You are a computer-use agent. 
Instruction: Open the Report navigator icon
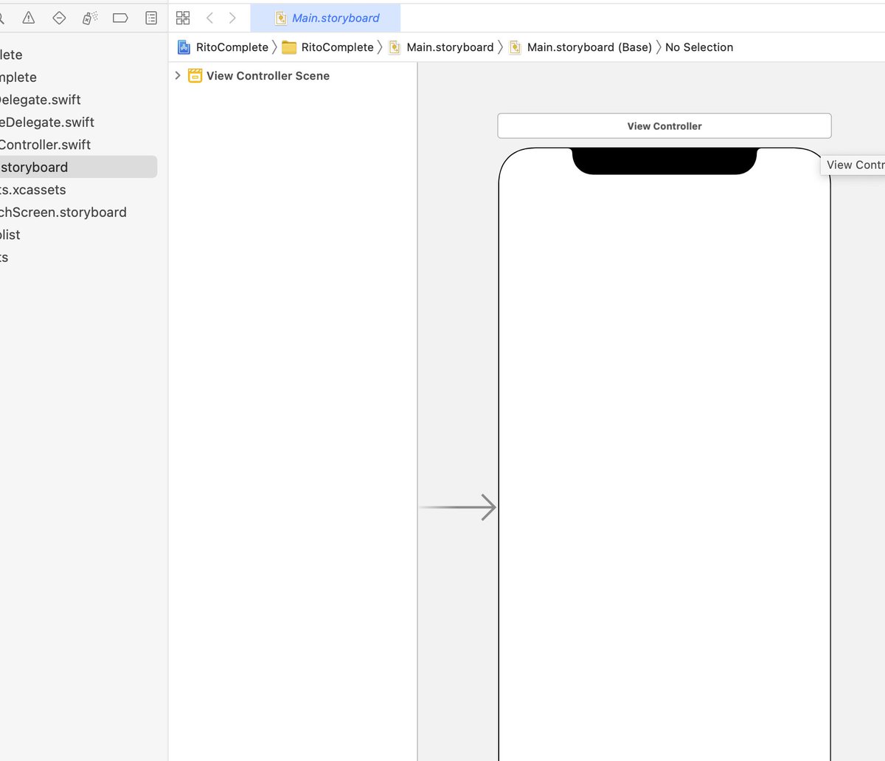[x=151, y=18]
